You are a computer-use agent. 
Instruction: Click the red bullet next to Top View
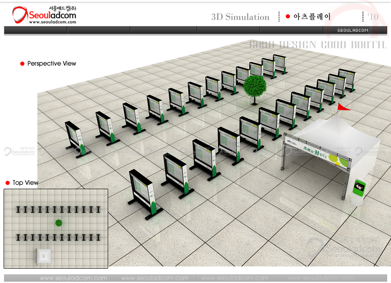pos(7,183)
